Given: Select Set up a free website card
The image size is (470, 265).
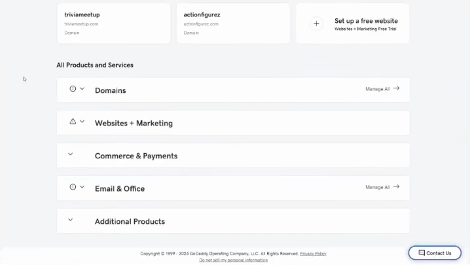Looking at the screenshot, I should 352,24.
